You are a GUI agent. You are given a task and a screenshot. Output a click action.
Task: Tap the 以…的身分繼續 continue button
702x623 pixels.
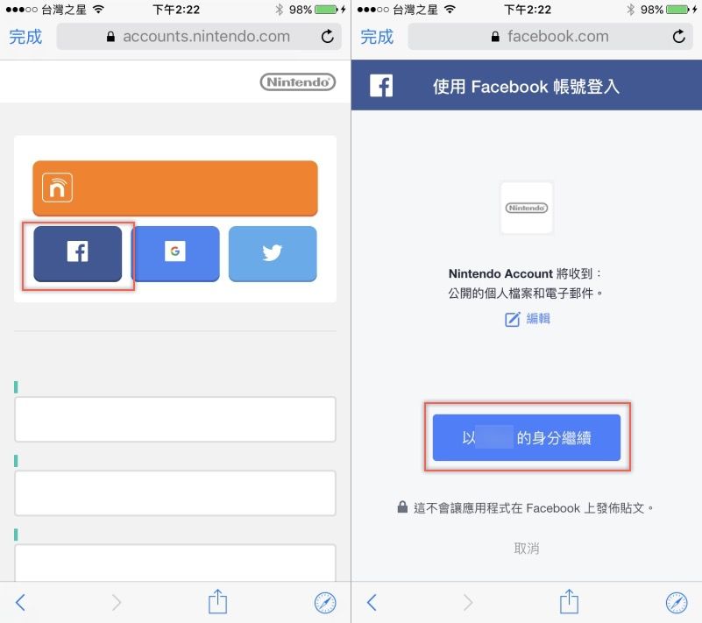[527, 437]
